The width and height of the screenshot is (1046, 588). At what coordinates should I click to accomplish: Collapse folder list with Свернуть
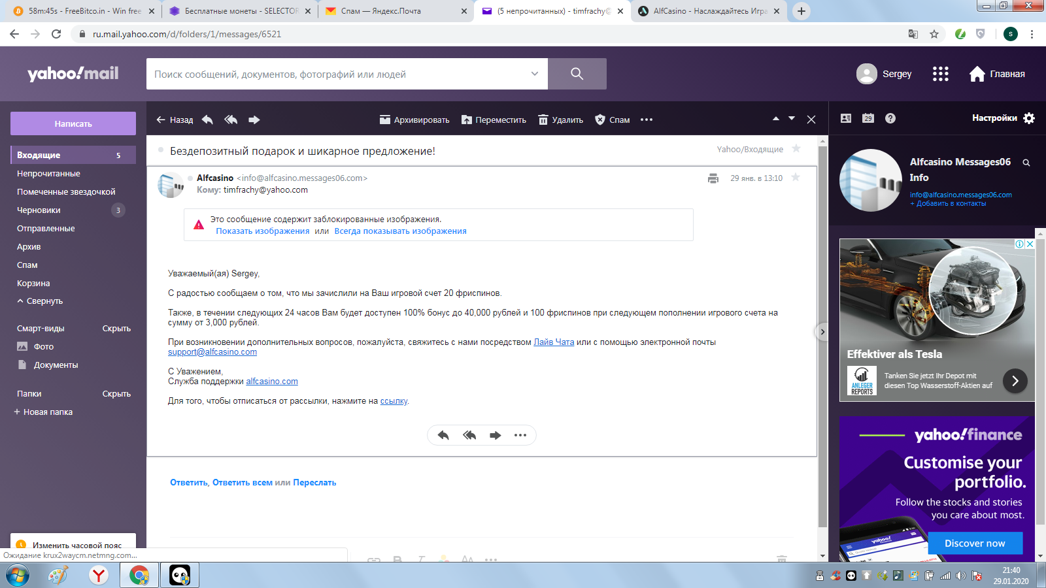pos(41,301)
